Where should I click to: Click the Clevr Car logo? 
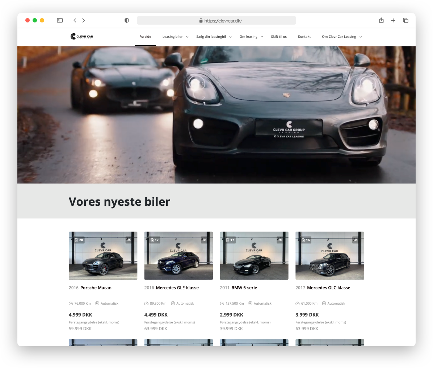[x=82, y=37]
